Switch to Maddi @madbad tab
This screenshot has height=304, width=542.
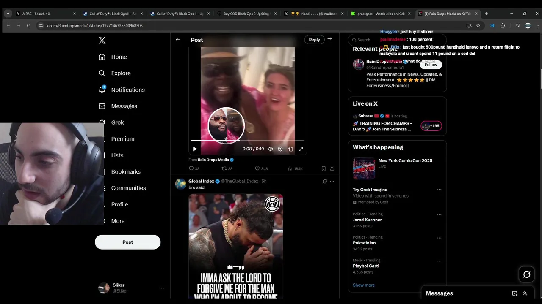pos(313,14)
